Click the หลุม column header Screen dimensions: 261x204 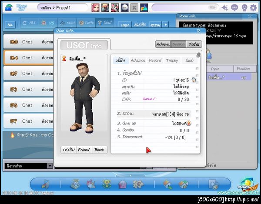(125, 25)
